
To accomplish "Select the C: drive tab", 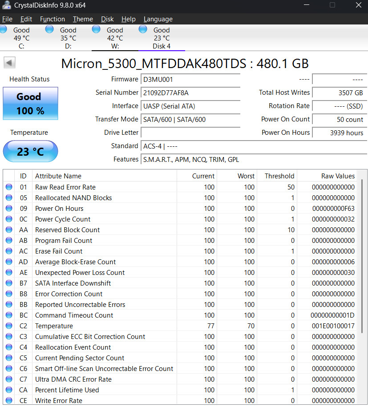I will click(21, 38).
